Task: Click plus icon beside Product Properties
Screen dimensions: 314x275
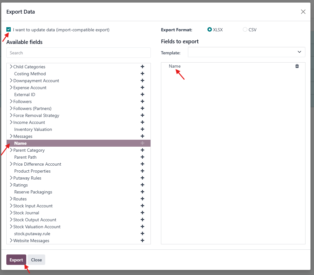Action: point(142,171)
